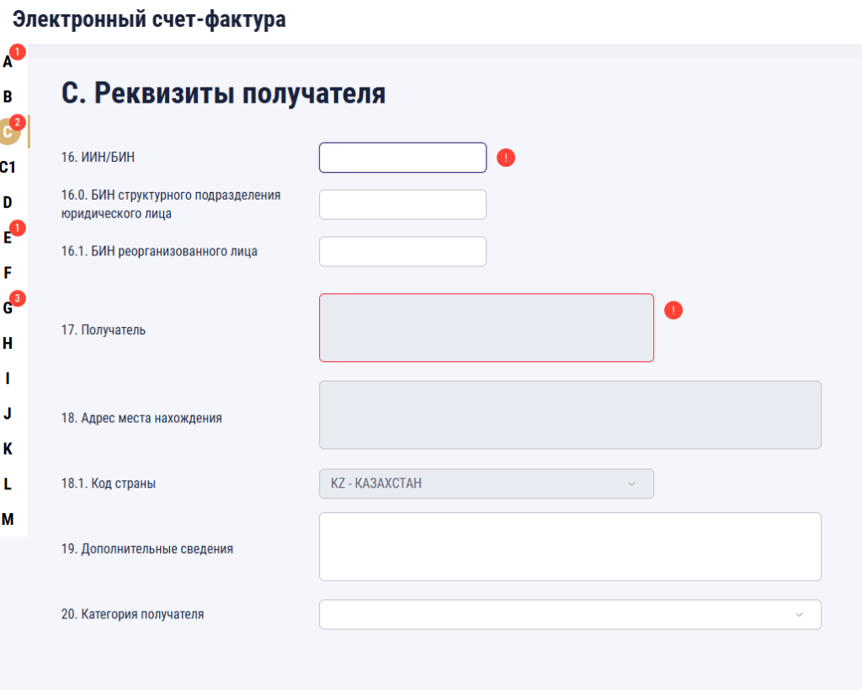Go to section M in sidebar
Screen dimensions: 862x690
click(x=8, y=519)
